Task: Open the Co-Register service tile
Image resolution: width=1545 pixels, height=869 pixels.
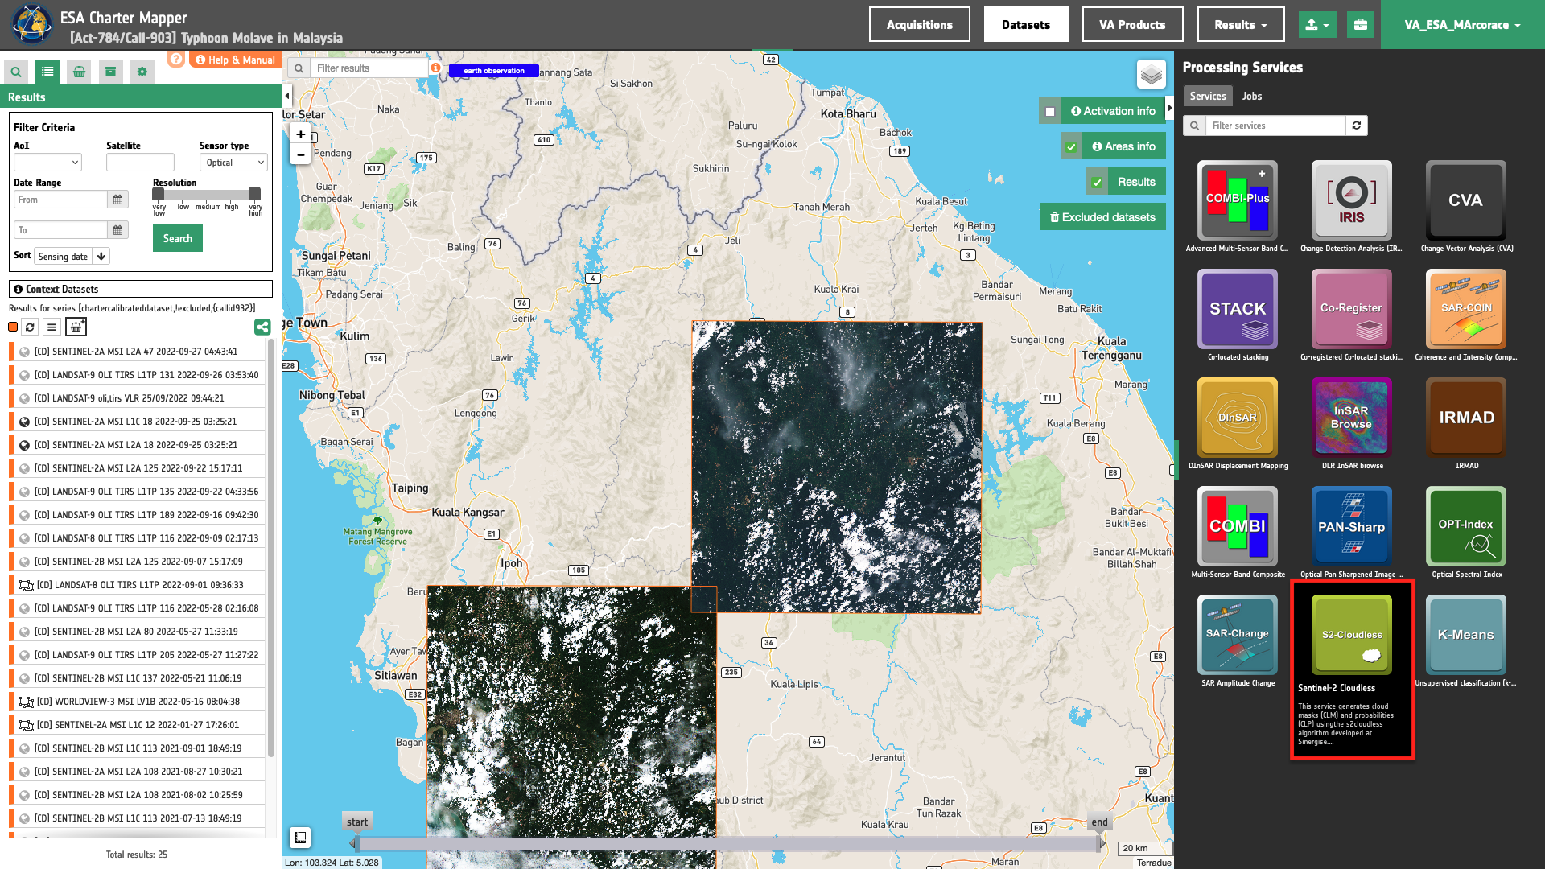Action: click(x=1352, y=309)
